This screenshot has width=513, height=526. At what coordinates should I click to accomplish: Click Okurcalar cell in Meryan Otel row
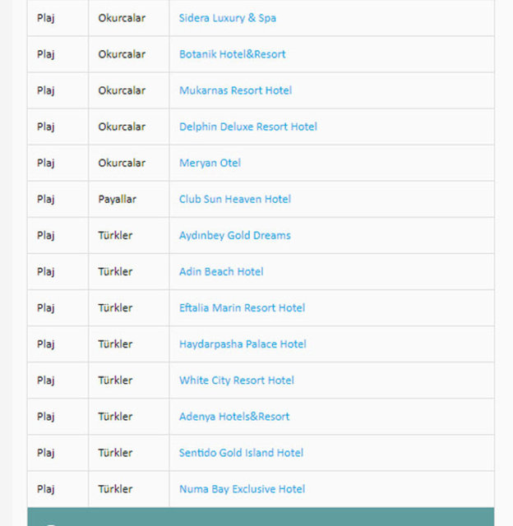tap(121, 163)
